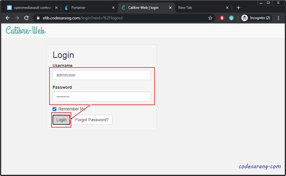
Task: Close the Calibre-Web login tab
Action: click(170, 8)
